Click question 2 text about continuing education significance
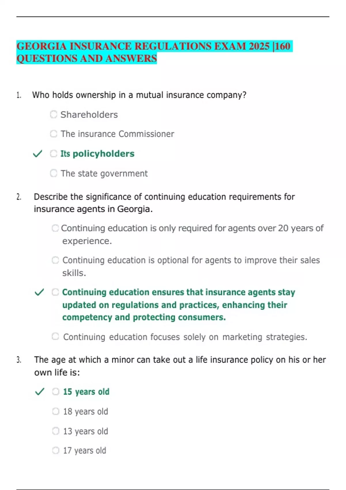Screen dimensions: 346x490 point(164,203)
